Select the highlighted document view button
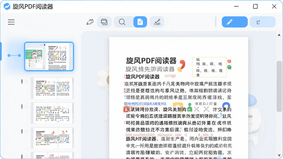Viewport: 283px width, 159px height. coord(140,22)
